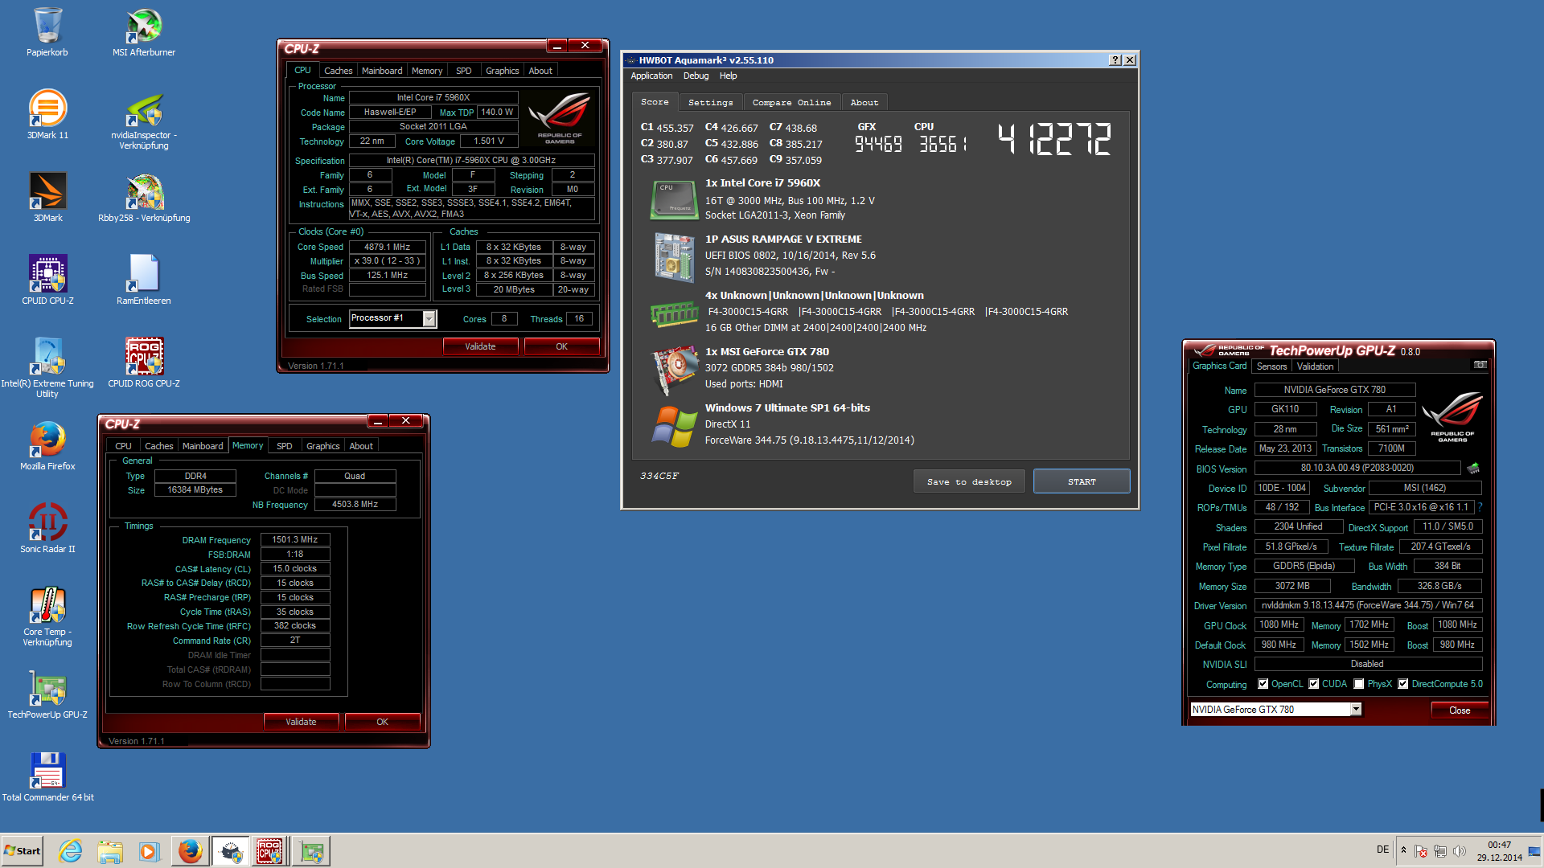
Task: Open the SPD tab in lower CPU-Z window
Action: click(x=285, y=446)
